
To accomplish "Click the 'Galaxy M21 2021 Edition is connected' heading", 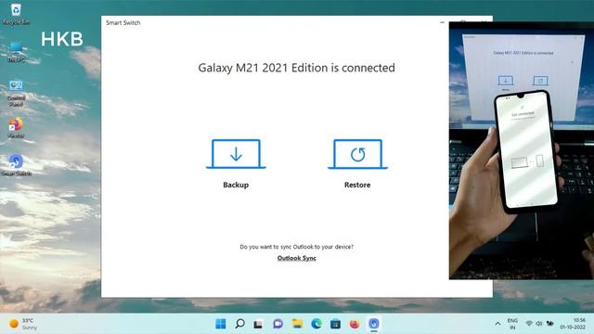I will click(297, 68).
